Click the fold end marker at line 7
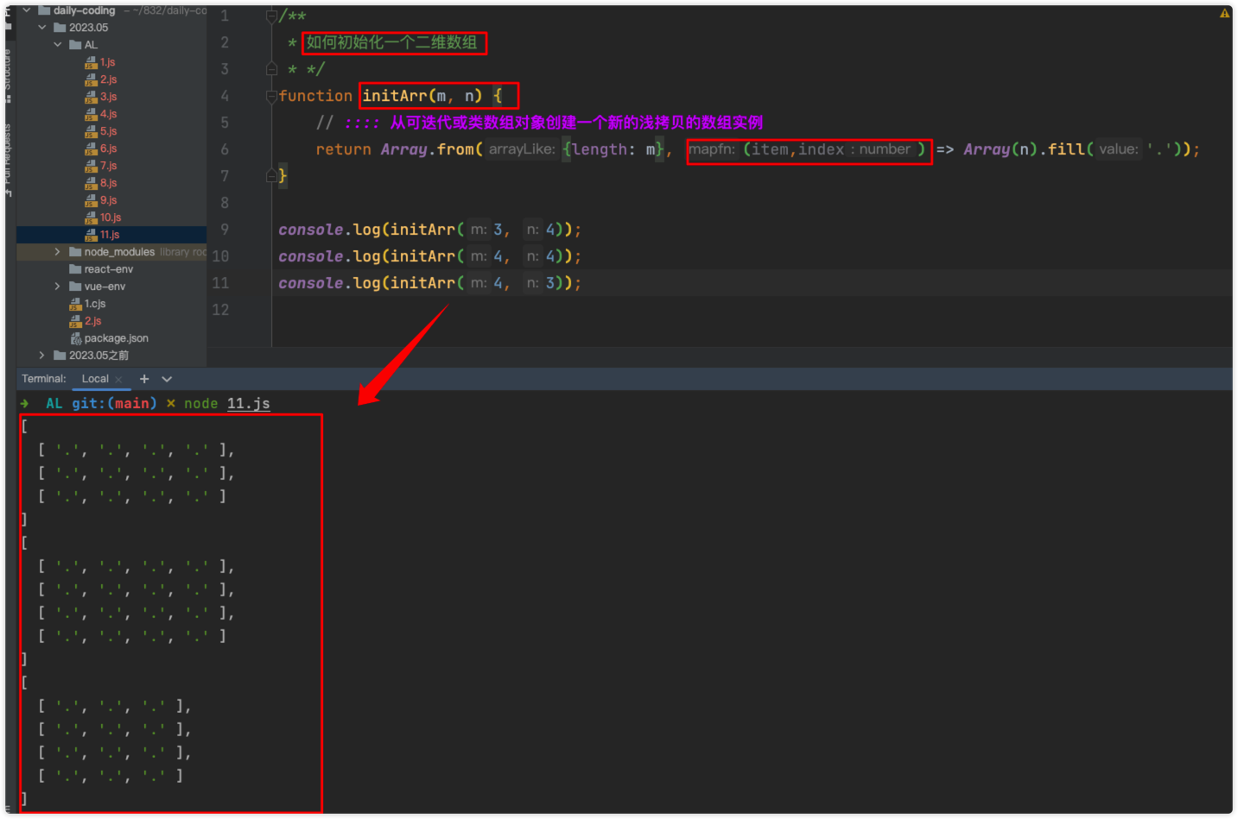The image size is (1238, 819). 271,176
